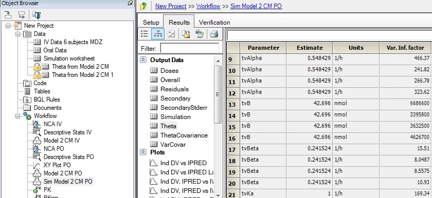Click the output list scrollbar up arrow
Screen dimensions: 432x198
218,61
